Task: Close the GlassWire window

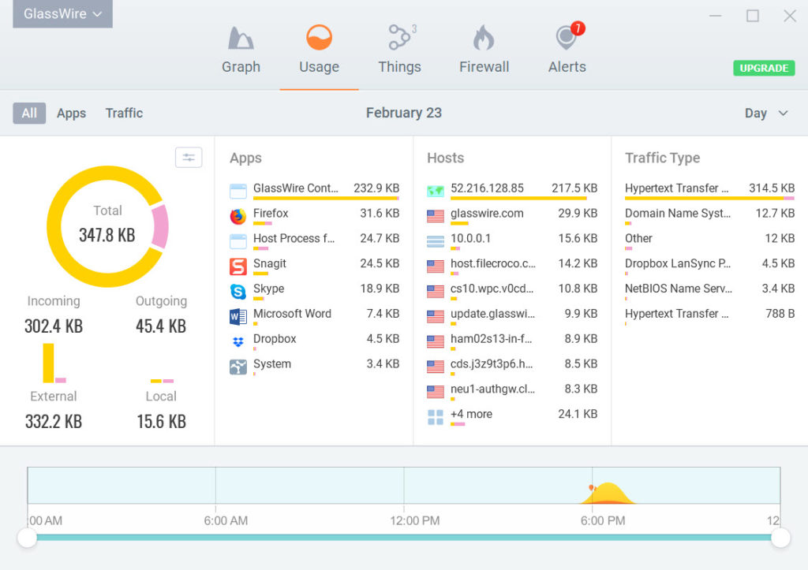Action: [x=789, y=16]
